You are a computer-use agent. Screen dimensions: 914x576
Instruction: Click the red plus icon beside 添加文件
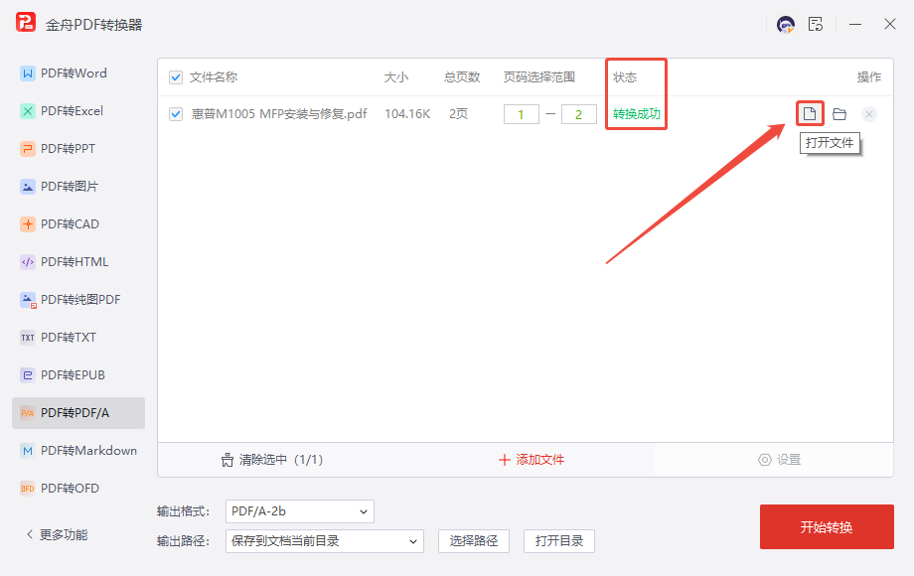tap(505, 460)
